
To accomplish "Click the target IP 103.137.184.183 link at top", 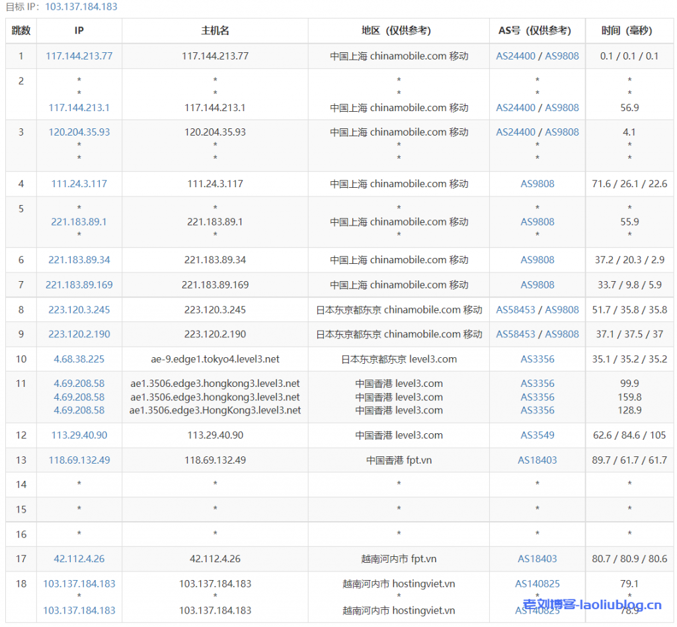I will pyautogui.click(x=81, y=7).
